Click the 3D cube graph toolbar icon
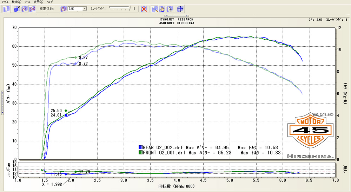This screenshot has width=351, height=192. [17, 9]
